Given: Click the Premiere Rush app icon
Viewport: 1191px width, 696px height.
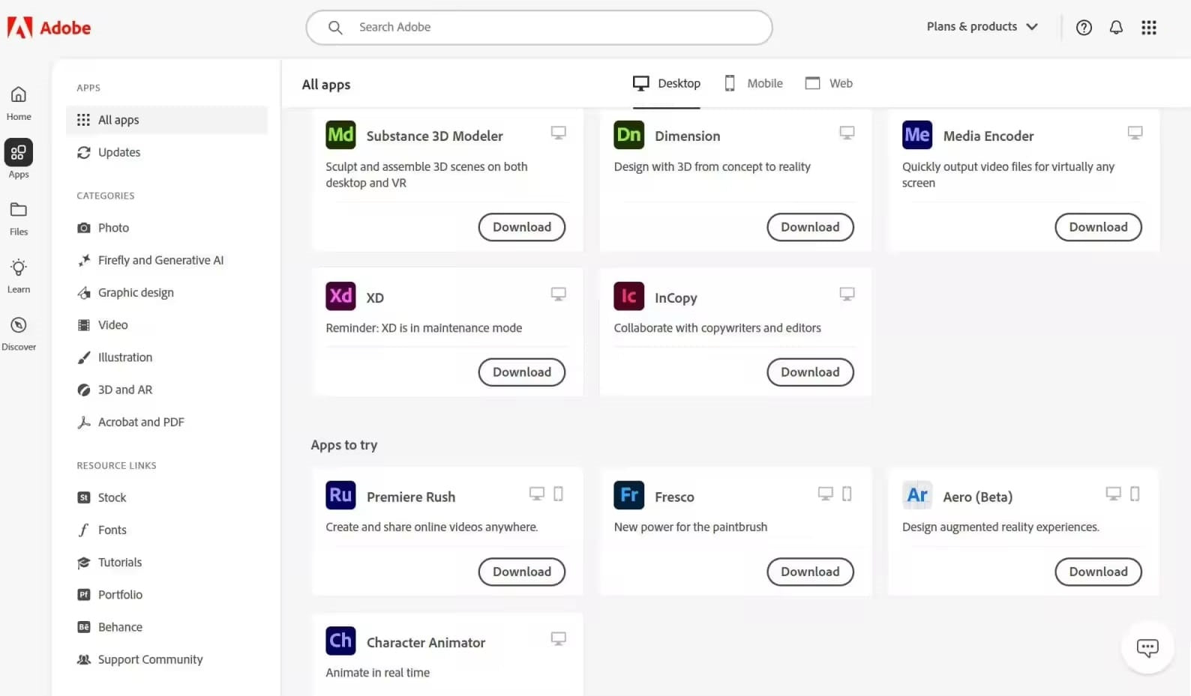Looking at the screenshot, I should click(340, 495).
